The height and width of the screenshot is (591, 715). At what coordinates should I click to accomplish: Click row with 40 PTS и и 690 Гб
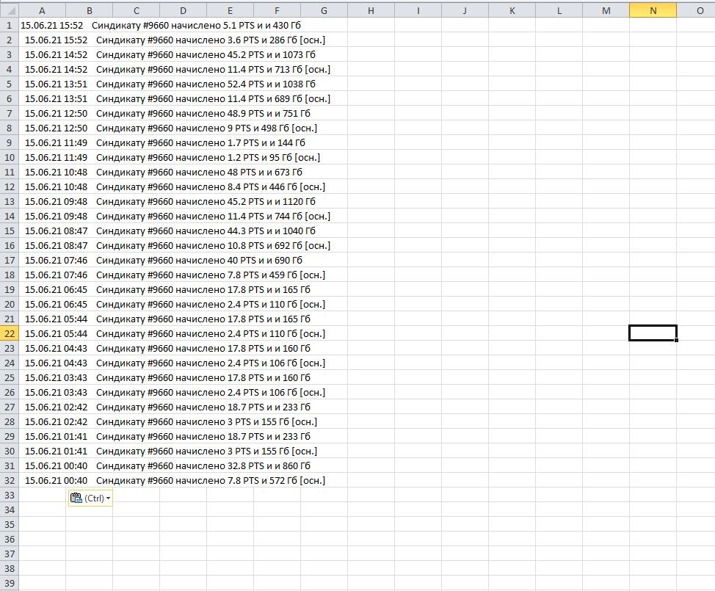pyautogui.click(x=163, y=260)
